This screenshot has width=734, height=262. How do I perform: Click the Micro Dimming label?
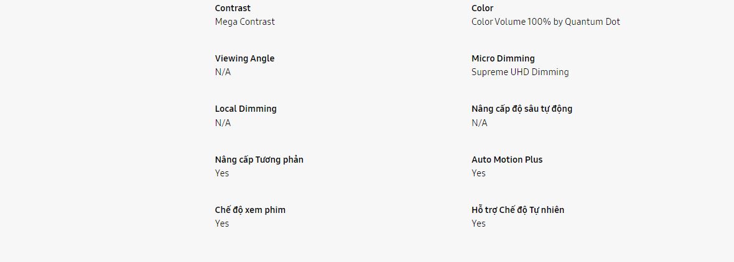(503, 58)
